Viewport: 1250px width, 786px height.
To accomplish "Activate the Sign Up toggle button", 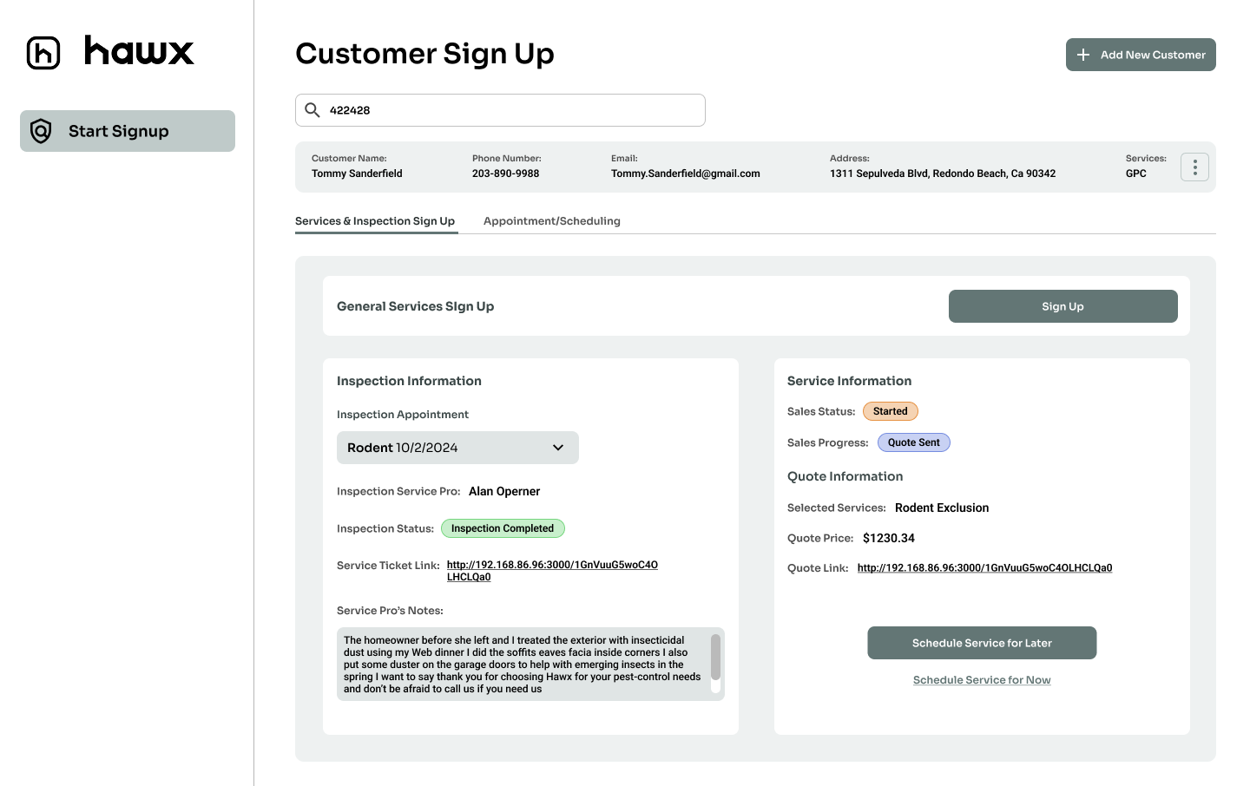I will 1062,305.
